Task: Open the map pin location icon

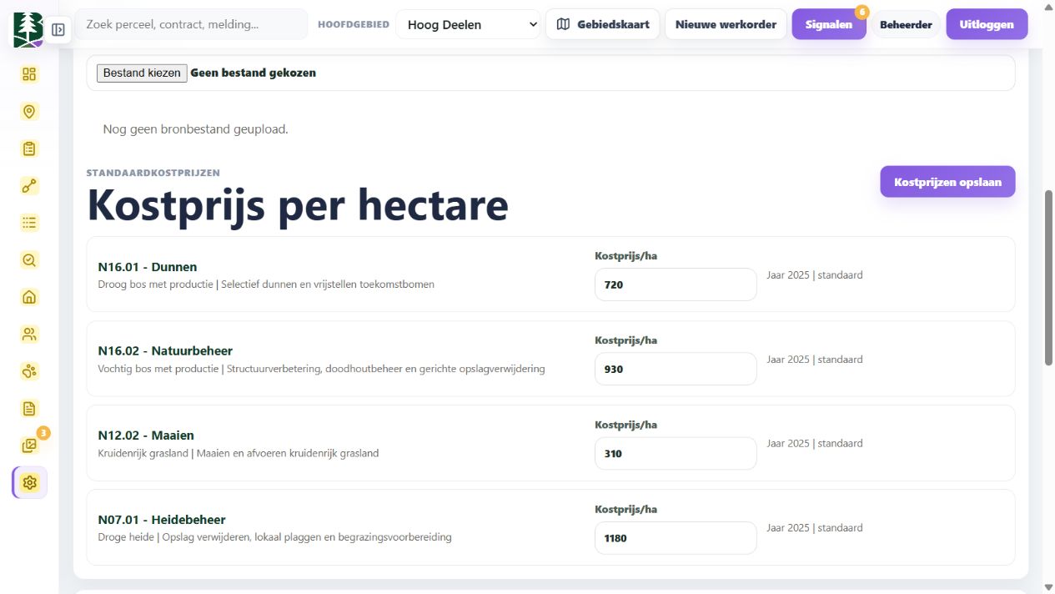Action: click(30, 112)
